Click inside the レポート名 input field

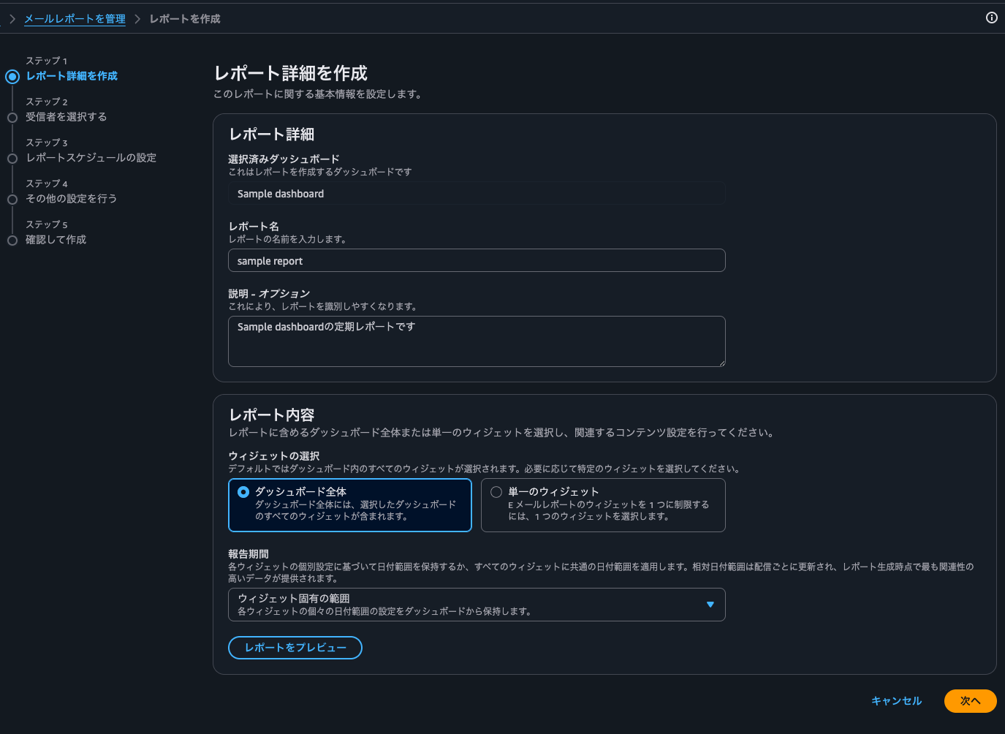(x=477, y=260)
